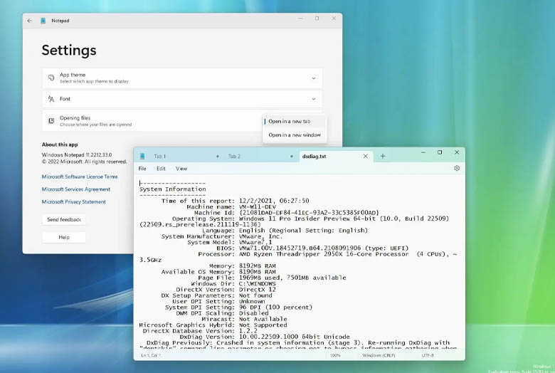Click the Font setting icon

[x=51, y=99]
